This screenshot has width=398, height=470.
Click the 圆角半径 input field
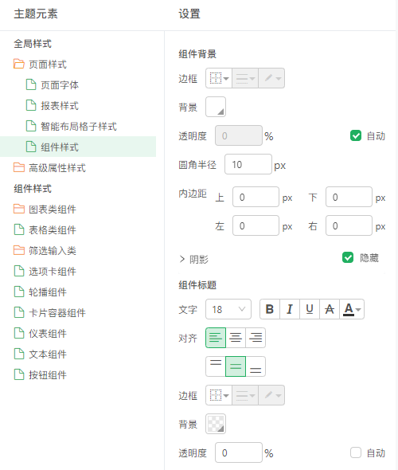point(248,164)
